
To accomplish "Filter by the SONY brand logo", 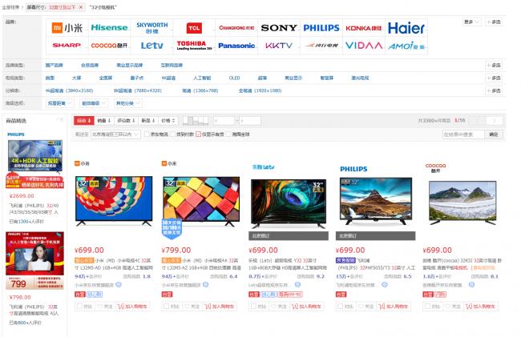I will click(279, 28).
